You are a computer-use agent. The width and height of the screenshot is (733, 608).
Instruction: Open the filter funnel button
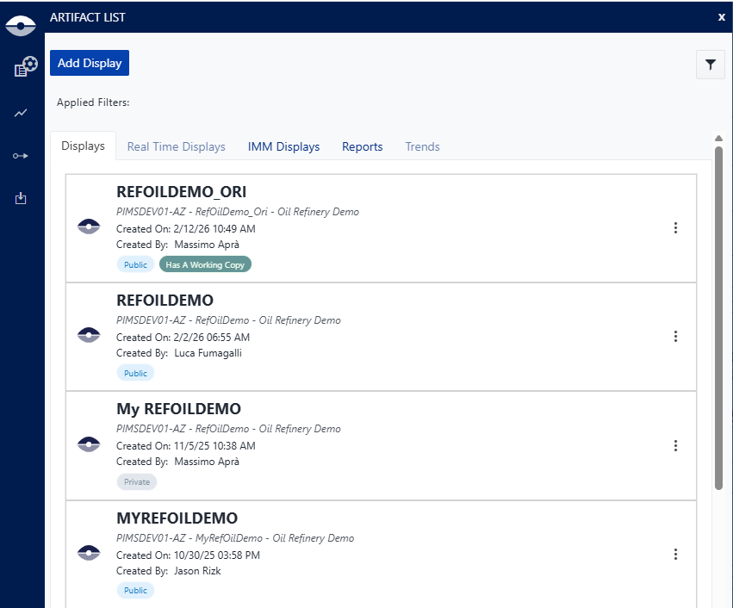pos(711,64)
